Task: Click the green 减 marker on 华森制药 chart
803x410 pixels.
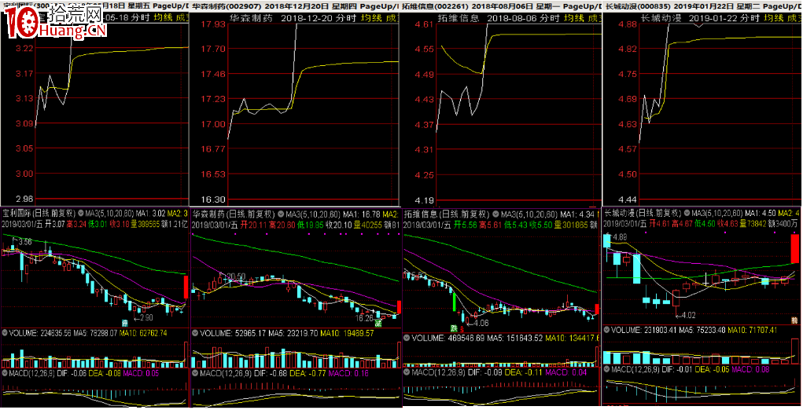Action: click(378, 323)
